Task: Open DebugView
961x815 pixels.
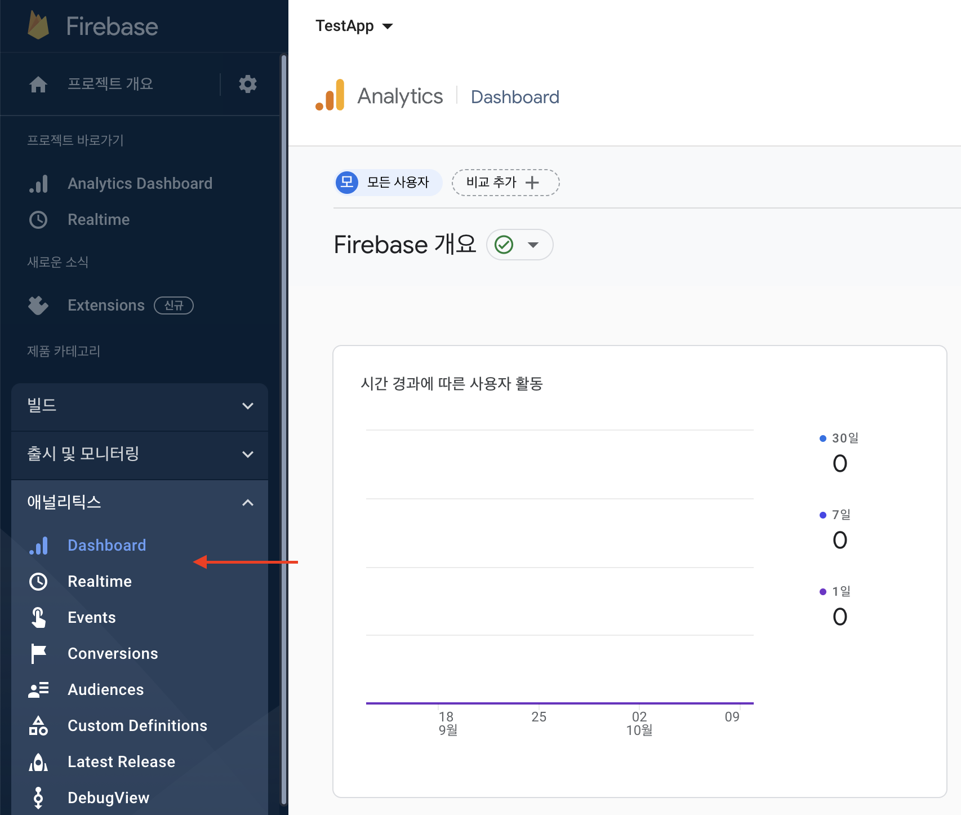Action: pyautogui.click(x=109, y=798)
